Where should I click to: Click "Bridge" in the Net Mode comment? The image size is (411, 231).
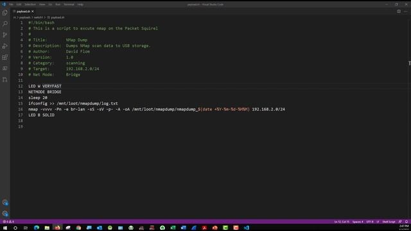click(73, 74)
